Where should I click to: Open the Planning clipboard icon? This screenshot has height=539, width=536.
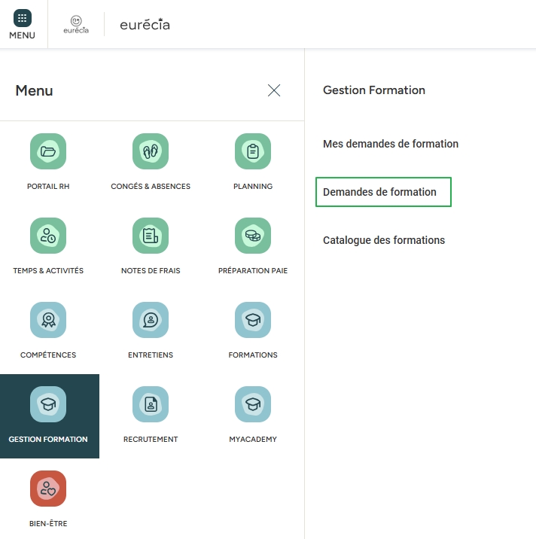coord(253,151)
